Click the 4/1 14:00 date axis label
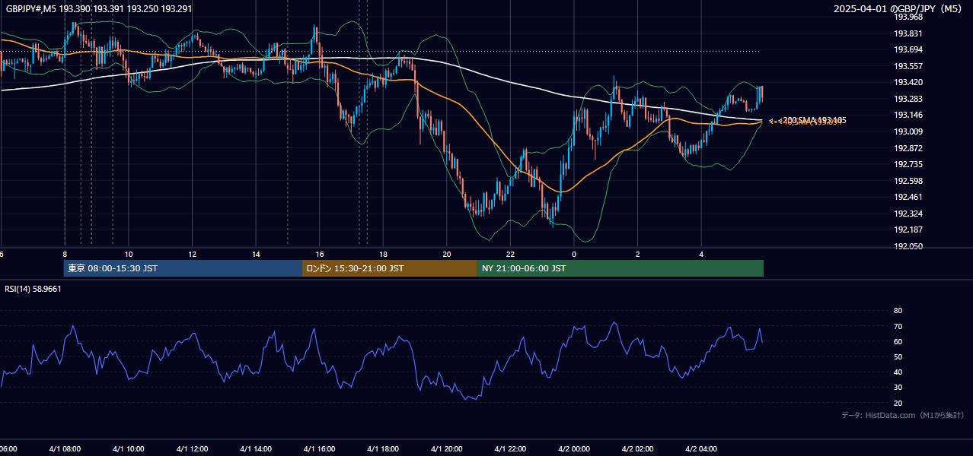 click(x=255, y=449)
